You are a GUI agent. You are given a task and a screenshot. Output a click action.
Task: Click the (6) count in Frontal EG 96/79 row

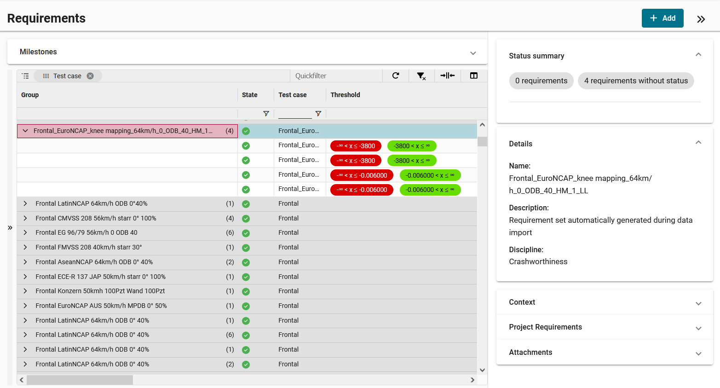pyautogui.click(x=230, y=232)
